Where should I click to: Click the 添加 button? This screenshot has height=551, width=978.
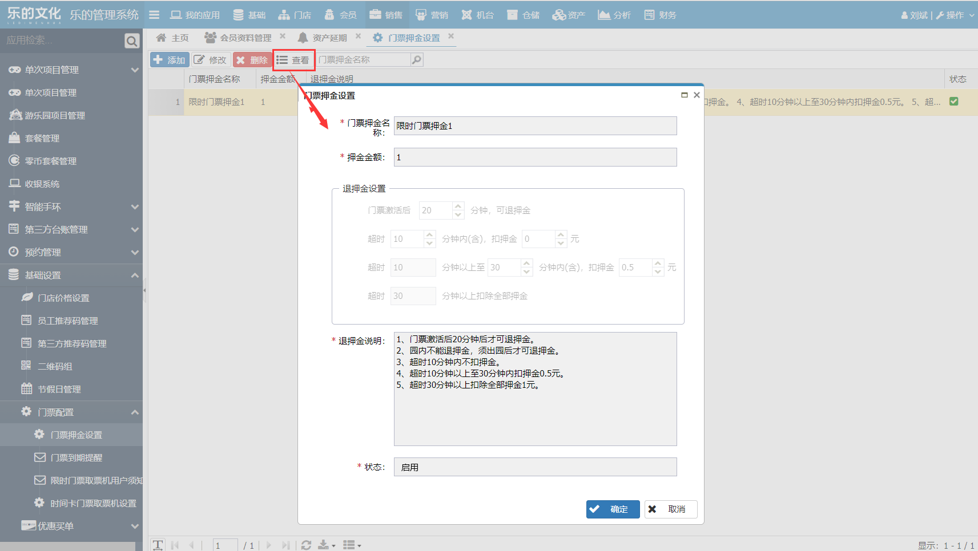point(170,60)
